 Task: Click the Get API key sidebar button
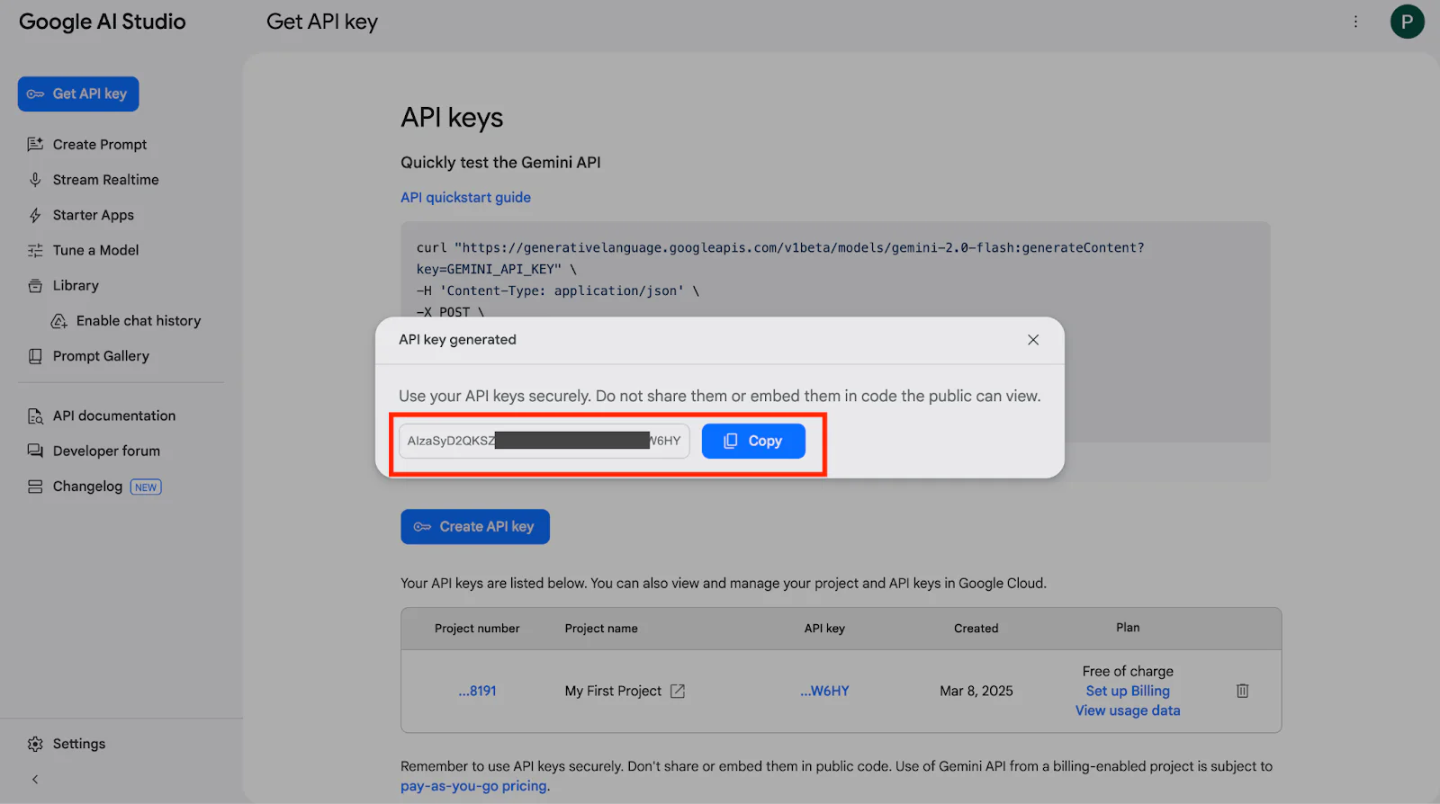(78, 94)
